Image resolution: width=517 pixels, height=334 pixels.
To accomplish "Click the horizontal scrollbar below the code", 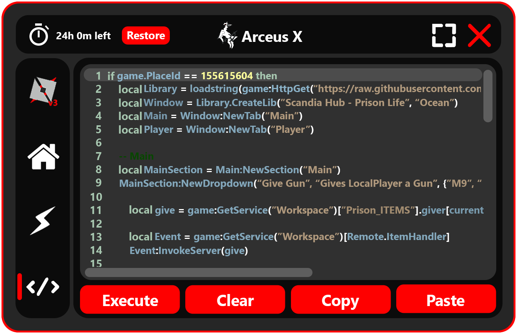I will [x=198, y=272].
